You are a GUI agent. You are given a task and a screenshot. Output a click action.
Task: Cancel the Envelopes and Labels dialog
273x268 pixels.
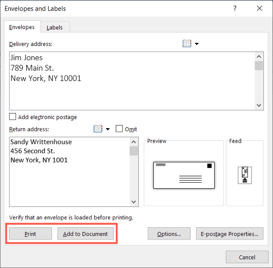point(247,257)
